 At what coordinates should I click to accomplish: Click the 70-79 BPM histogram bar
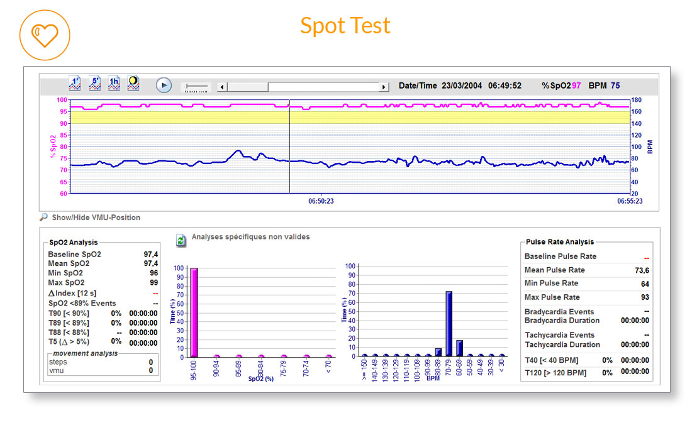pos(449,324)
